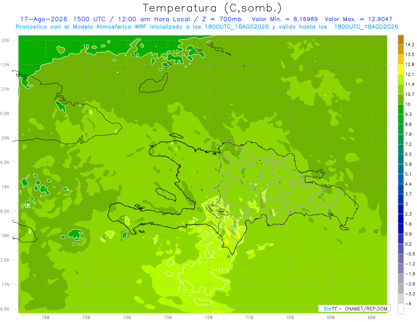Click the "12.8" legend value
The height and width of the screenshot is (322, 417).
pyautogui.click(x=410, y=64)
